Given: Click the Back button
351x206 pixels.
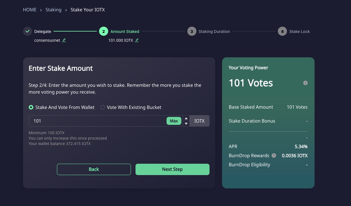Looking at the screenshot, I should click(94, 169).
